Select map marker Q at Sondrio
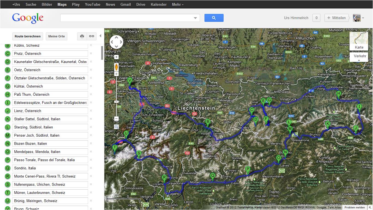The image size is (373, 210). tap(212, 177)
